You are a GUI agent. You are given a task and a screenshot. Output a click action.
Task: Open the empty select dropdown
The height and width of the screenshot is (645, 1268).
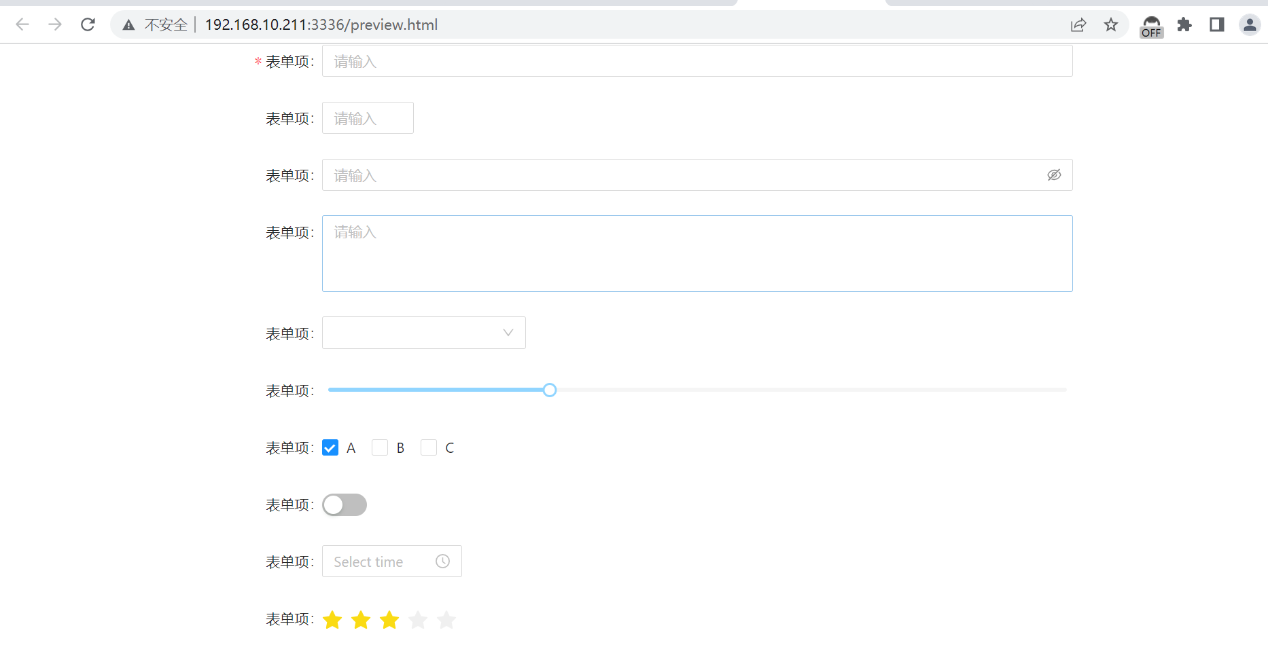(x=423, y=333)
